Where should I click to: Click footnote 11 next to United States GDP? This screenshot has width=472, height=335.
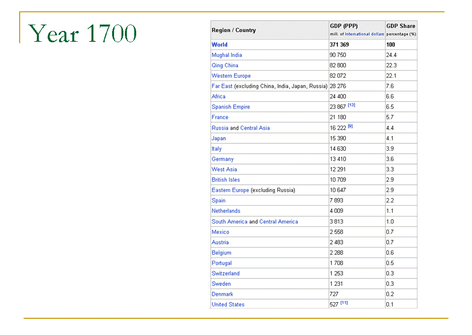pos(344,303)
